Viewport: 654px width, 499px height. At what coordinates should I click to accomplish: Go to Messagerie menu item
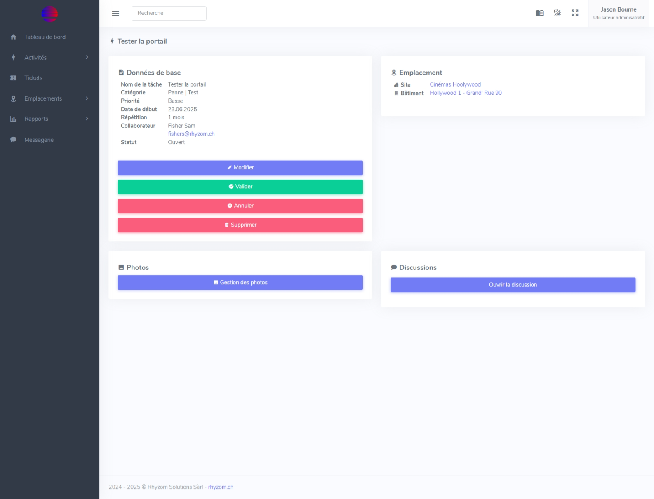pyautogui.click(x=39, y=140)
